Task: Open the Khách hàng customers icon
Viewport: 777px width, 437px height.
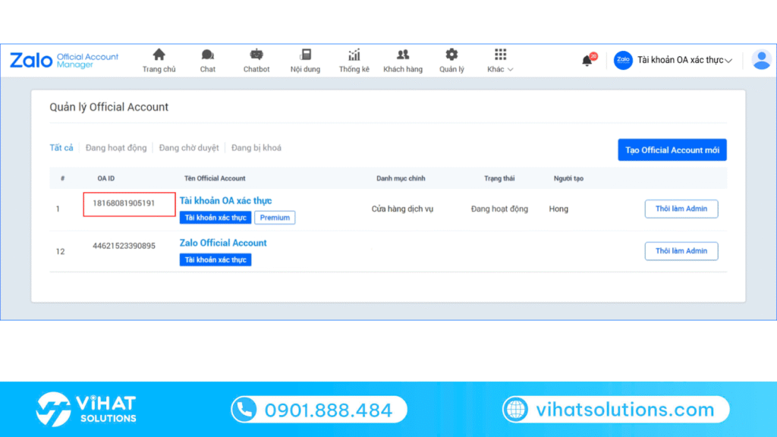Action: pos(403,55)
